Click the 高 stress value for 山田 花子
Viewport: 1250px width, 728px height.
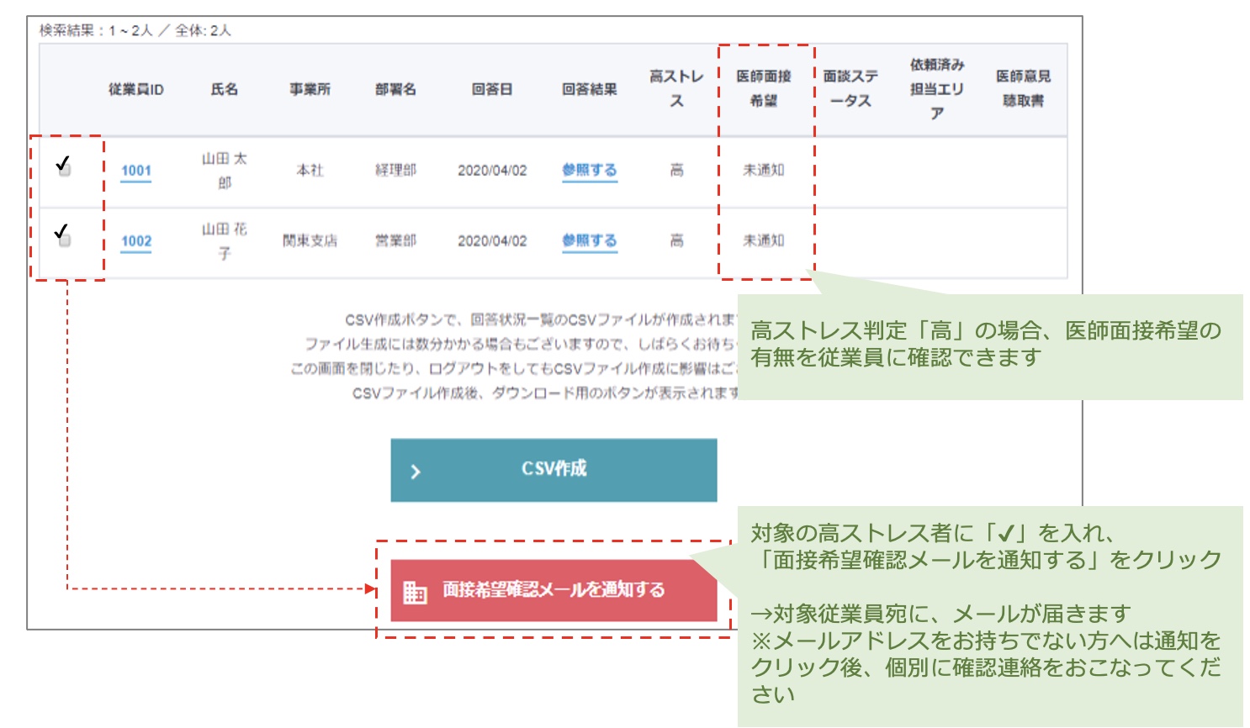(676, 240)
